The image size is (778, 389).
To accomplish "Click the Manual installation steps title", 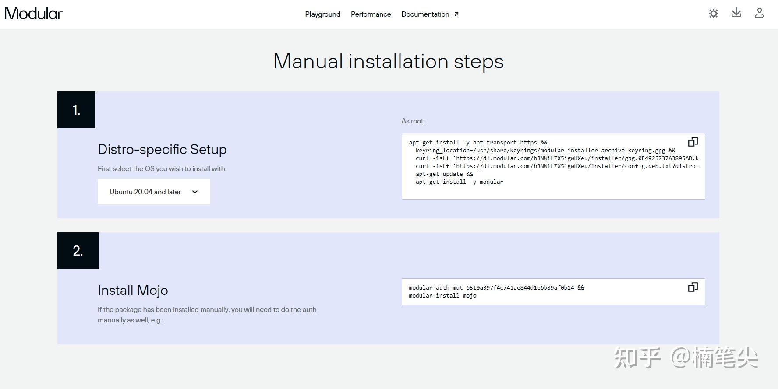I will pos(388,61).
